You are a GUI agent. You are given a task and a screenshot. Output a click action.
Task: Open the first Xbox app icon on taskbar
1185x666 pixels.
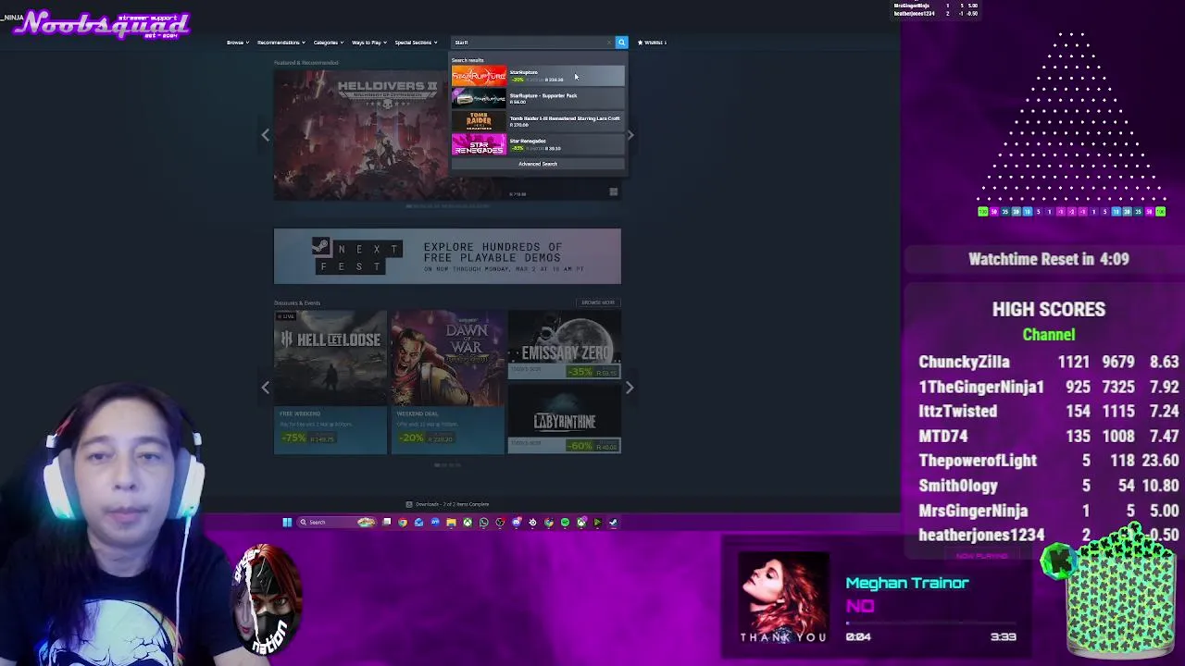[x=468, y=523]
